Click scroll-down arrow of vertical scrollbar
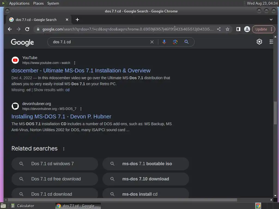This screenshot has width=279, height=209. click(x=275, y=196)
